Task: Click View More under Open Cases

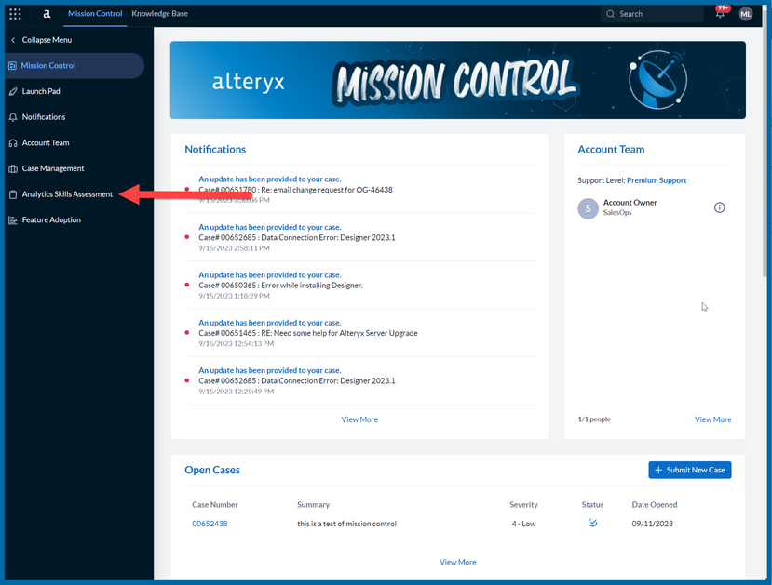Action: (x=458, y=562)
